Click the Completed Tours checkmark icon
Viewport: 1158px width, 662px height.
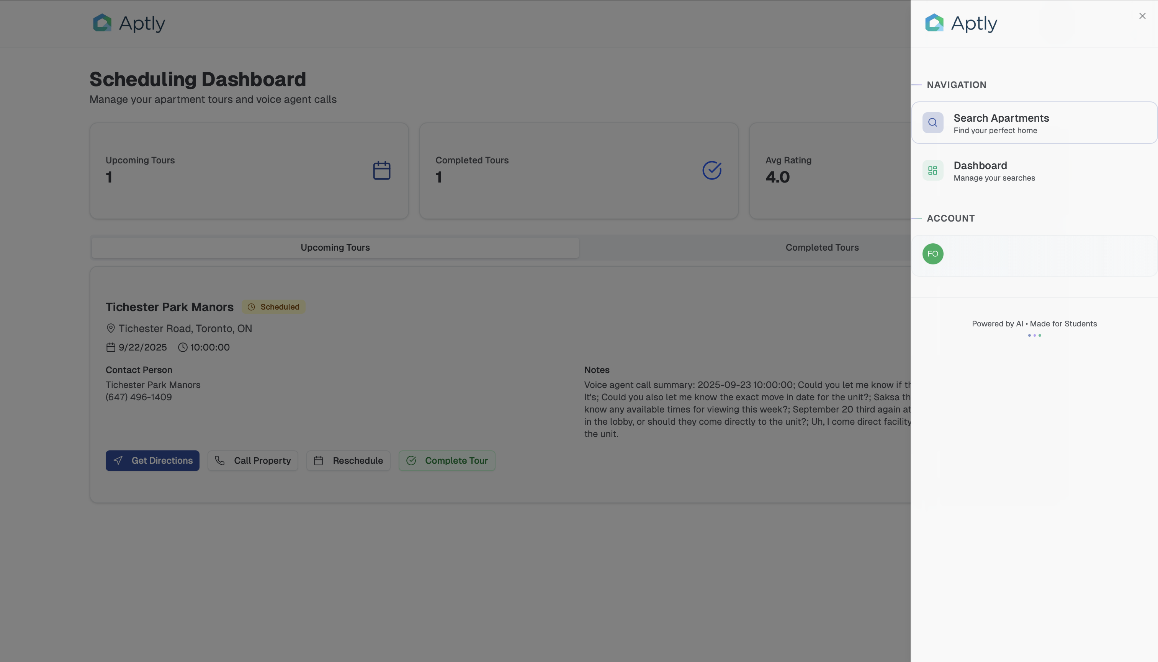[x=711, y=171]
